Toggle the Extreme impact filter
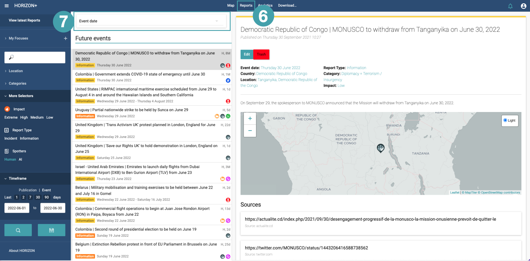 (x=11, y=118)
